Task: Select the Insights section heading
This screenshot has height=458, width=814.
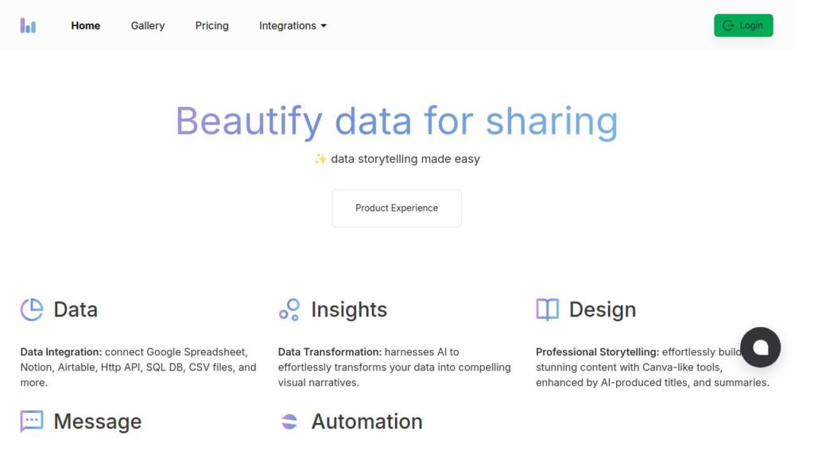Action: pyautogui.click(x=349, y=309)
